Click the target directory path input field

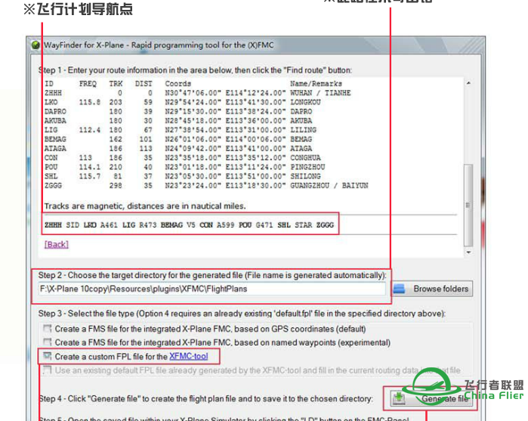pos(212,289)
